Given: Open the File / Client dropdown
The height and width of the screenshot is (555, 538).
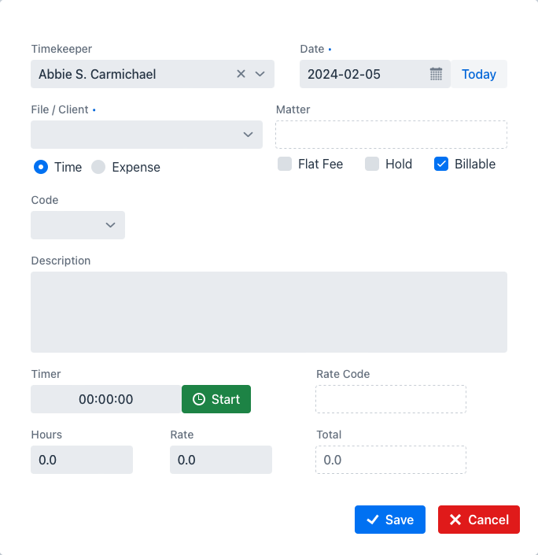Looking at the screenshot, I should click(146, 135).
